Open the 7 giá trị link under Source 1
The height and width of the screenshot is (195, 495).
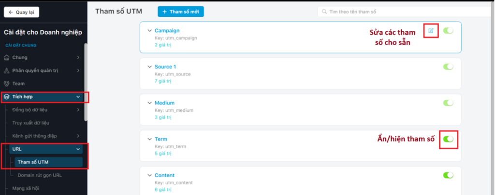click(x=163, y=81)
